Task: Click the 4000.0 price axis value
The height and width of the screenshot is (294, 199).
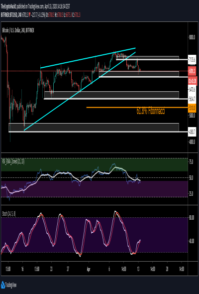Action: click(192, 142)
